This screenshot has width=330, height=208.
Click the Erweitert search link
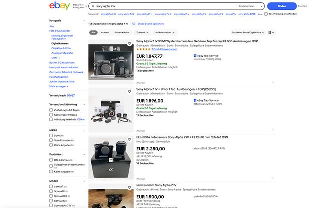point(302,6)
